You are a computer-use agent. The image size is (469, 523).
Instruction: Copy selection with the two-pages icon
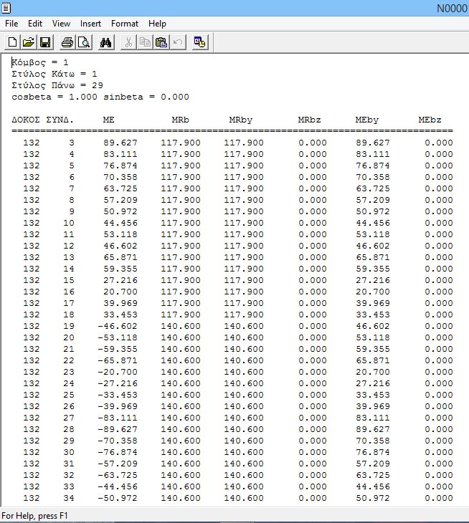point(145,42)
